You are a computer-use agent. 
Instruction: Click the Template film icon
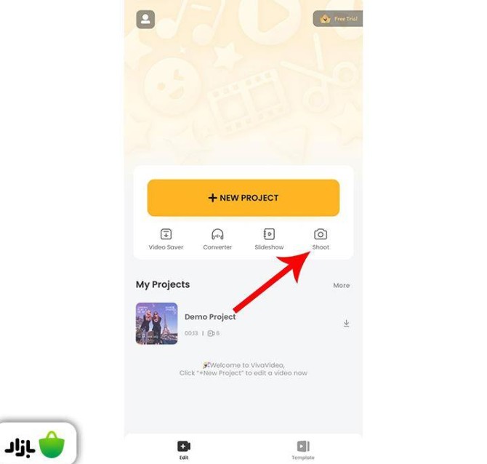[x=303, y=447]
